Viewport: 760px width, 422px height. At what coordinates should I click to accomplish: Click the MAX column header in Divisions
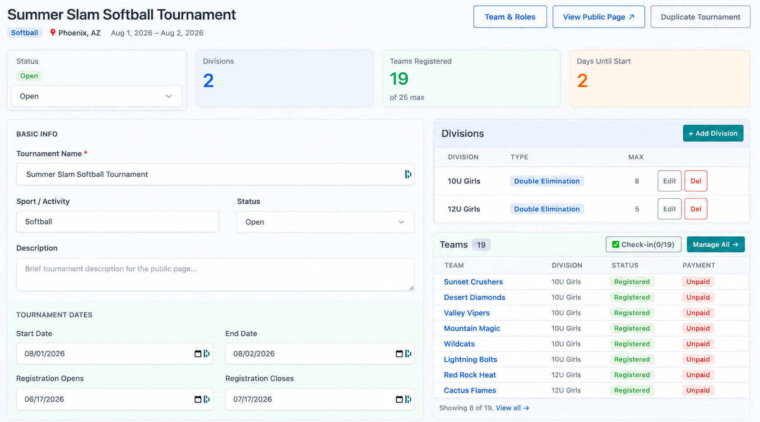[x=636, y=157]
